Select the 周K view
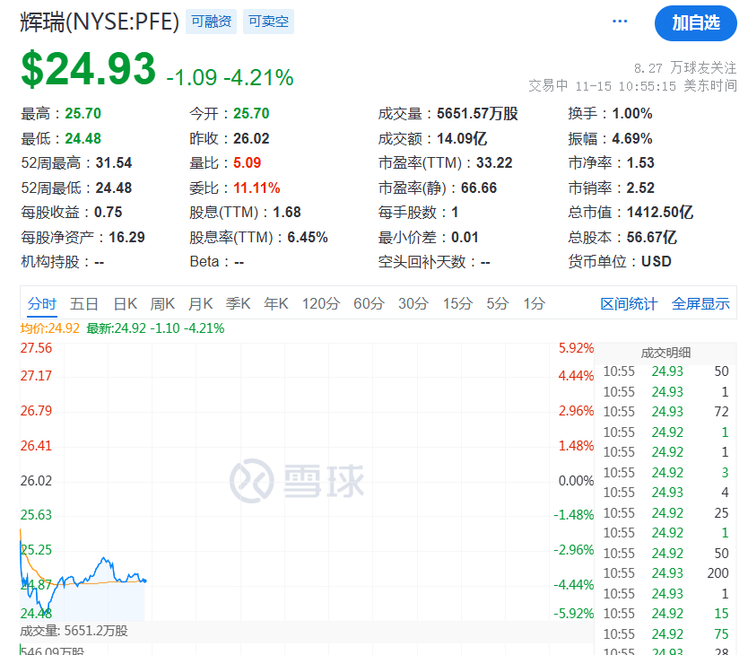This screenshot has width=748, height=655. point(162,304)
